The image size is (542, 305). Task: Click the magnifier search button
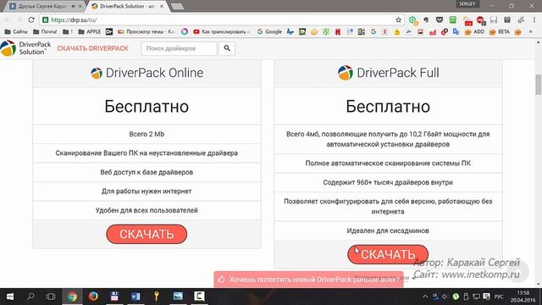click(x=227, y=48)
